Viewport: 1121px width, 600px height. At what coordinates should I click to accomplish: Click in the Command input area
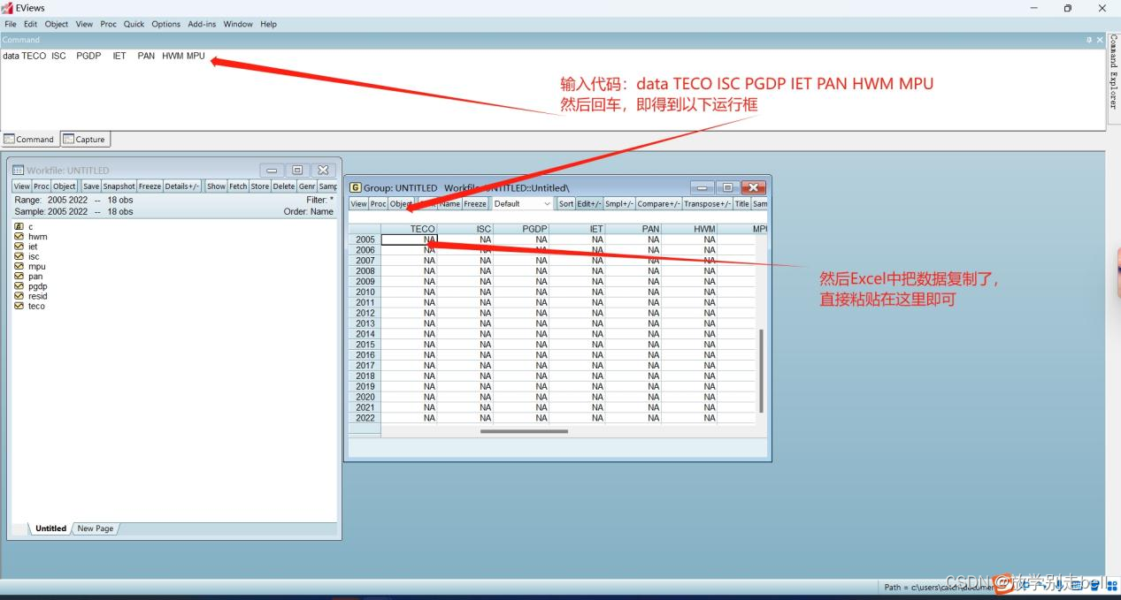click(x=553, y=88)
